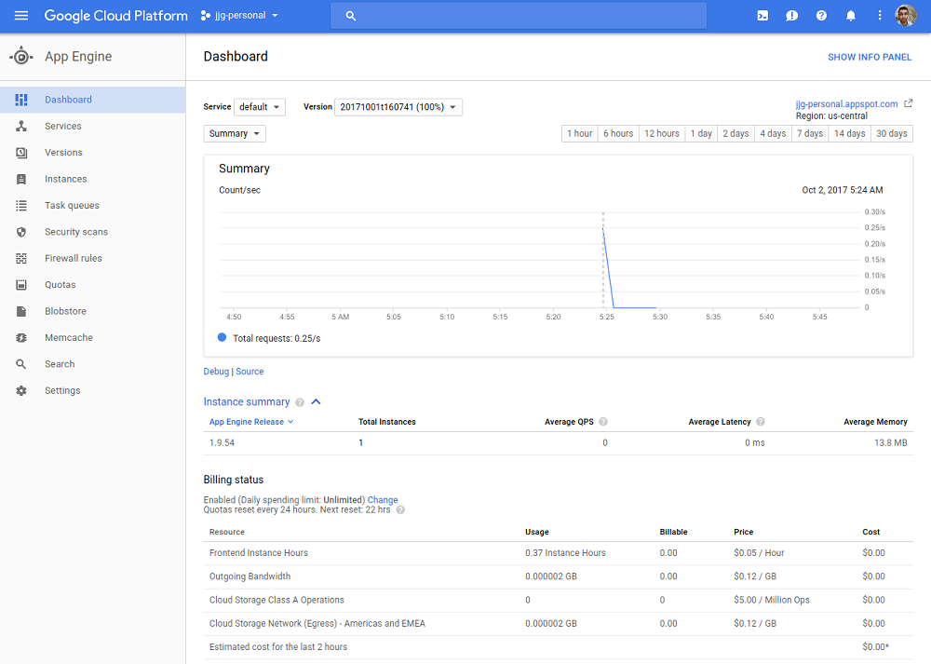Open the Service default dropdown
This screenshot has width=931, height=664.
coord(260,106)
